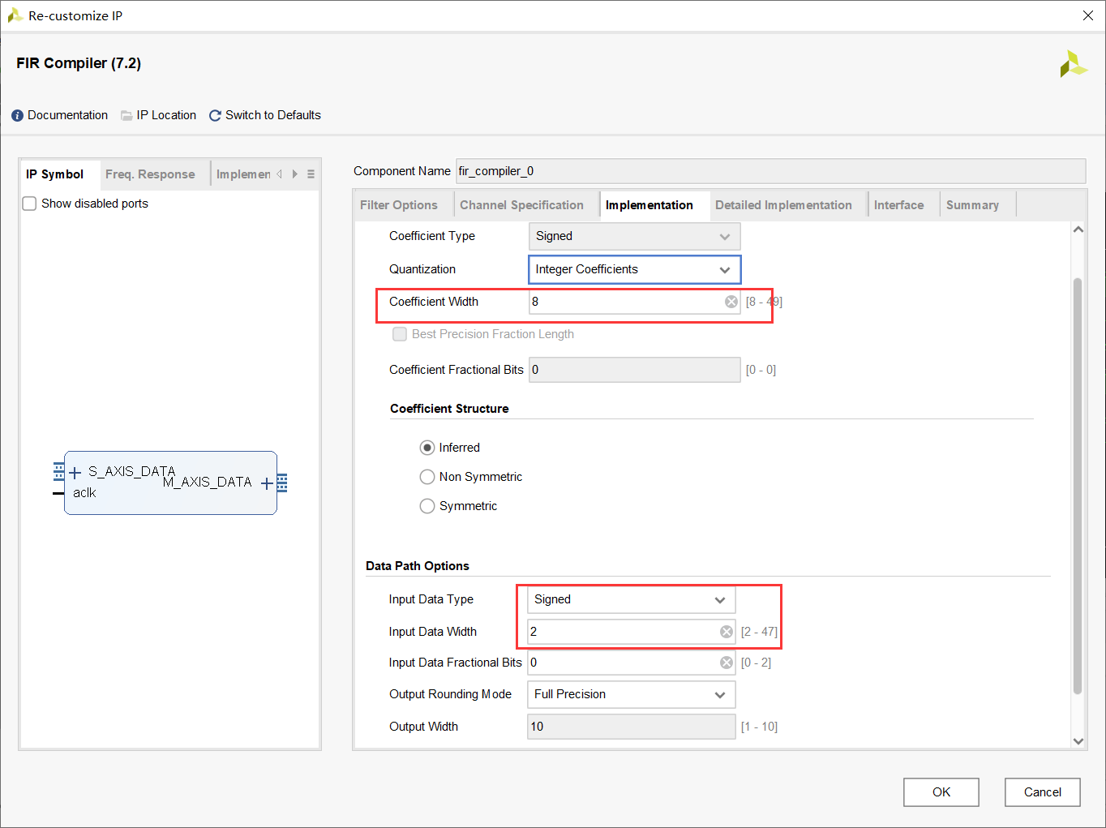The height and width of the screenshot is (828, 1106).
Task: Expand the M_AXIS_DATA port plus icon
Action: point(267,483)
